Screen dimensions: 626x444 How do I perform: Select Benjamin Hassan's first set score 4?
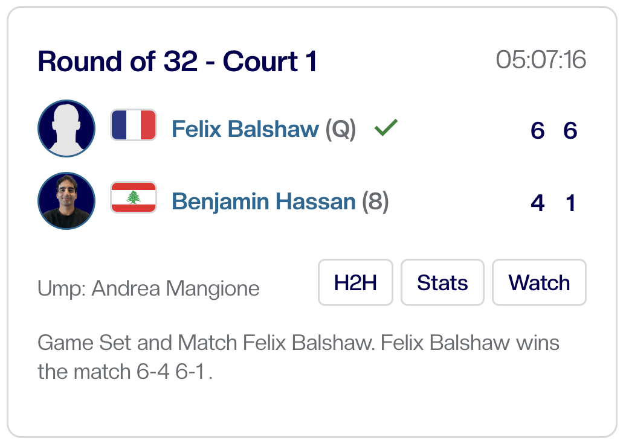pyautogui.click(x=537, y=203)
